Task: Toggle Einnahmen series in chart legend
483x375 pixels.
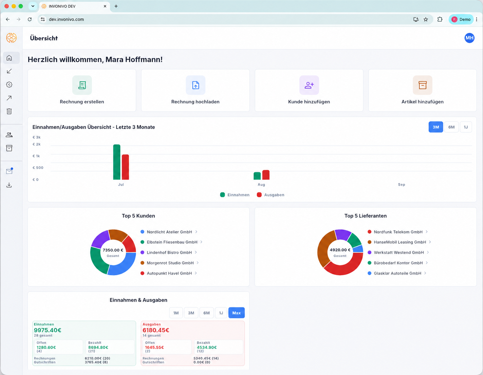Action: 235,195
